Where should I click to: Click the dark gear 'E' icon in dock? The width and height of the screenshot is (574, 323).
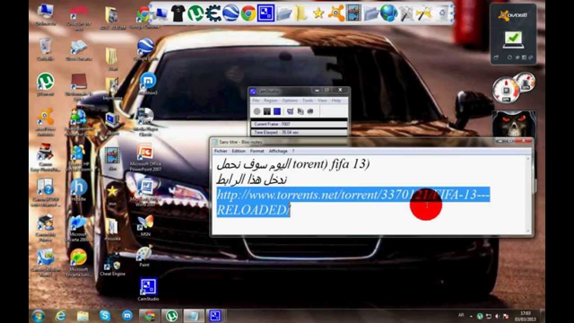click(x=213, y=13)
